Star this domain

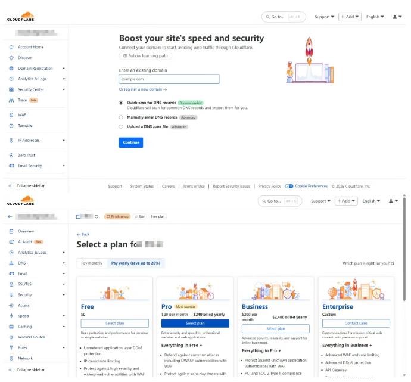click(x=139, y=216)
